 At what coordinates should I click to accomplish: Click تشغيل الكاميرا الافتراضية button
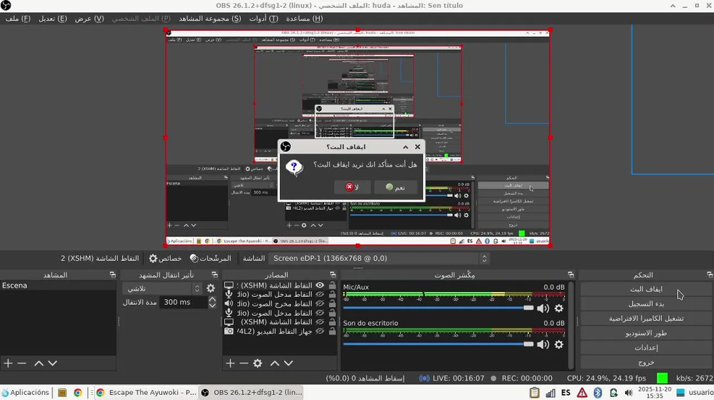pyautogui.click(x=646, y=318)
